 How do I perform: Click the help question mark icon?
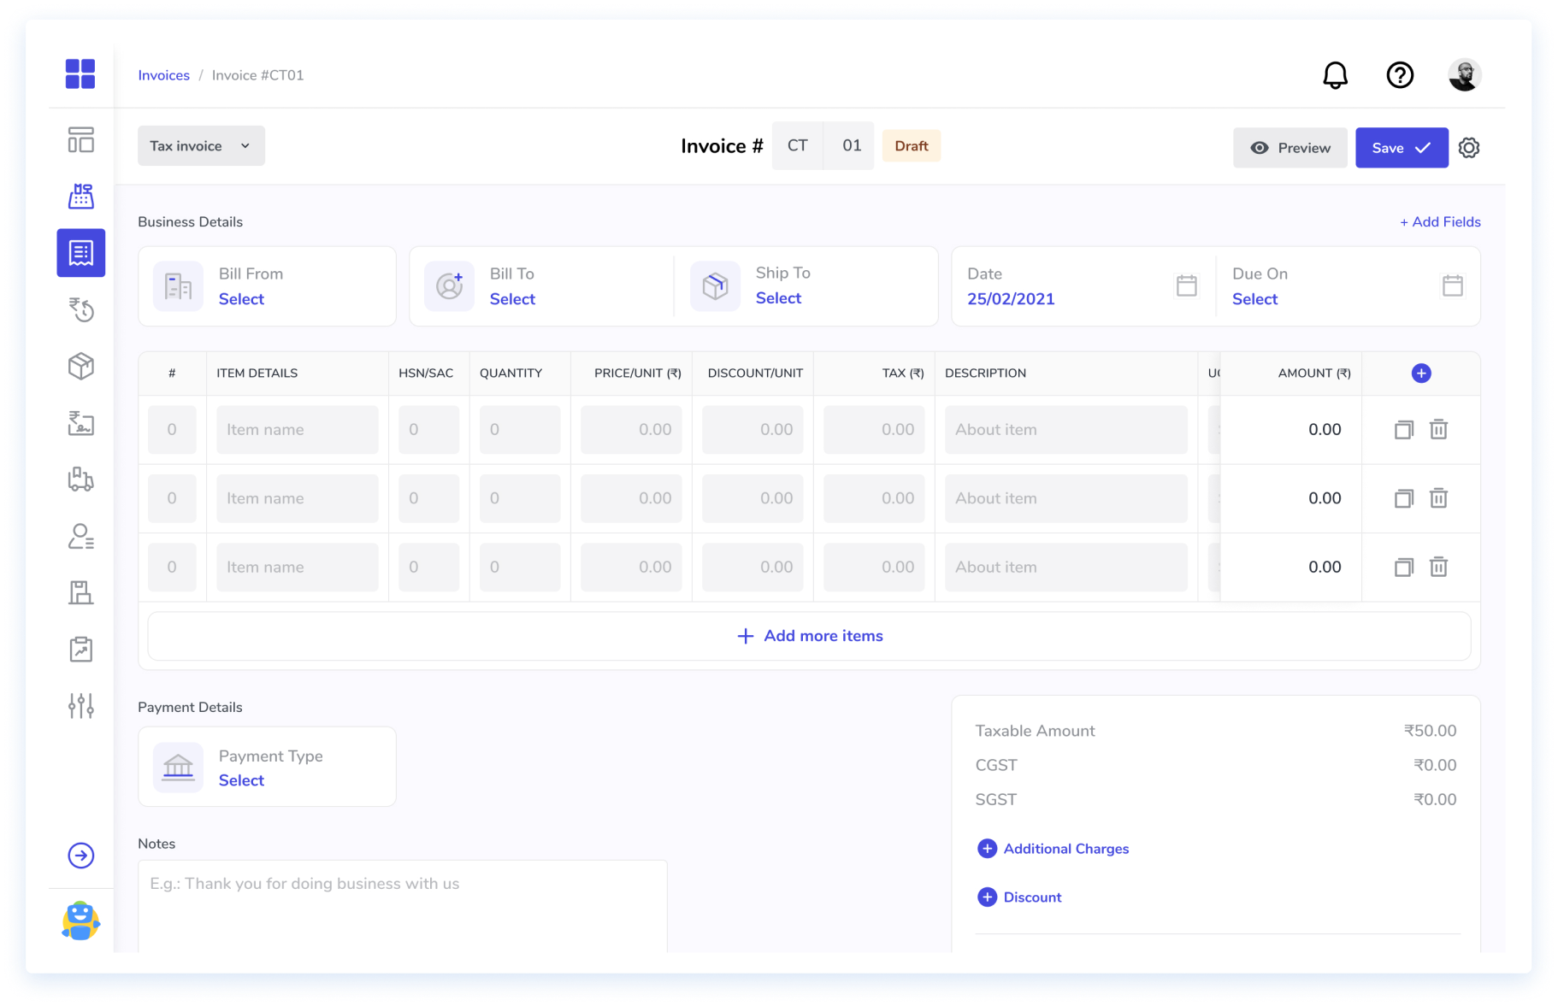[1399, 75]
